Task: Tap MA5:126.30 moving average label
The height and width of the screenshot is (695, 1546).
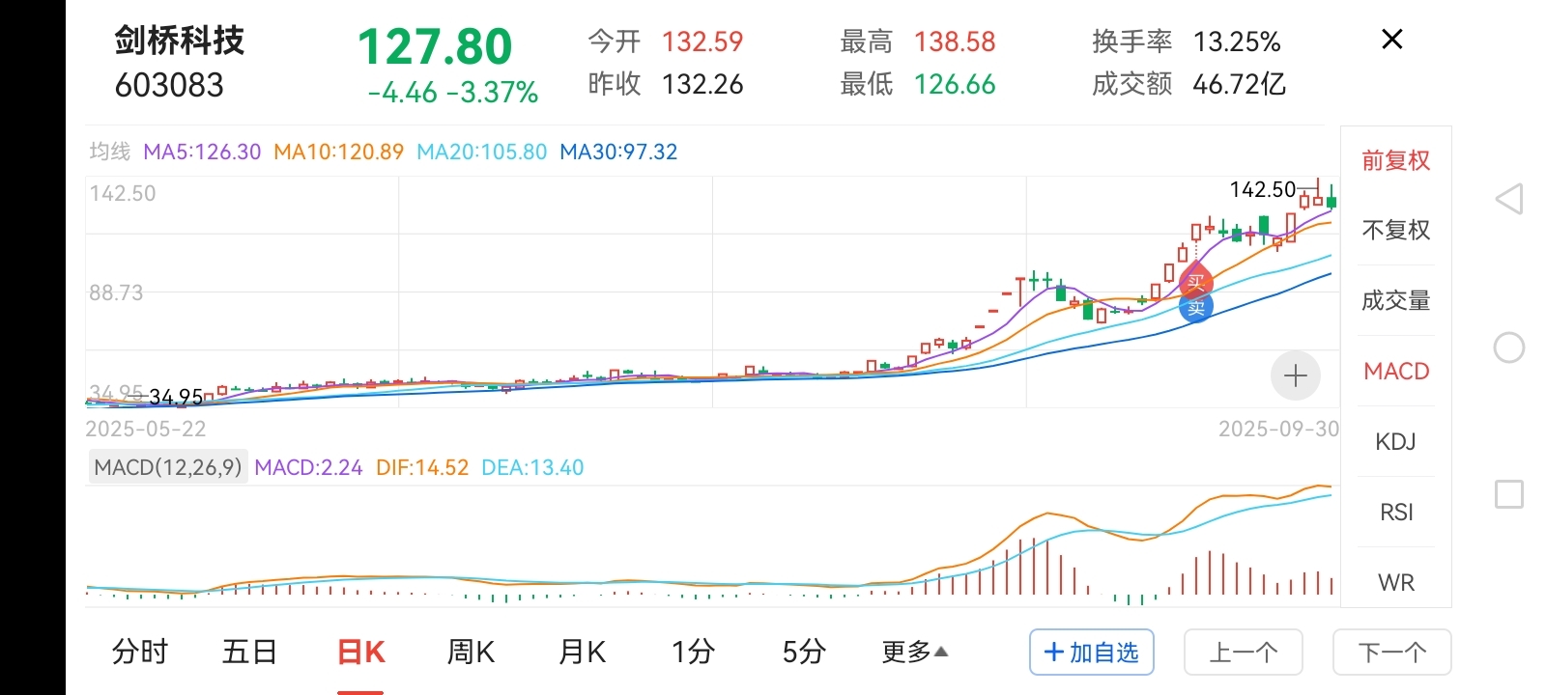Action: tap(202, 152)
